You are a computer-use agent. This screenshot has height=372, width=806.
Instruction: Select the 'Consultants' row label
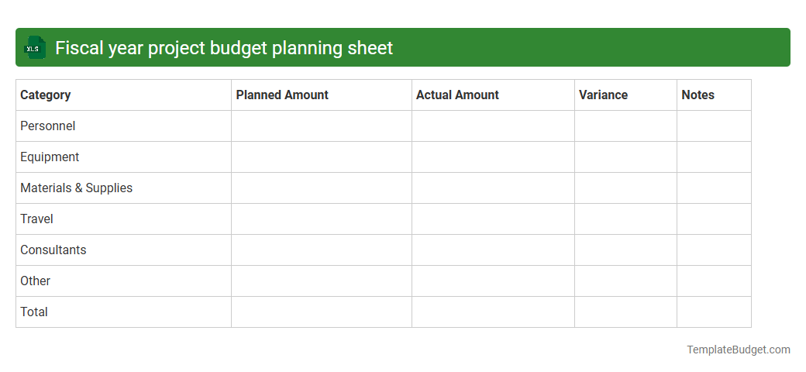point(53,250)
